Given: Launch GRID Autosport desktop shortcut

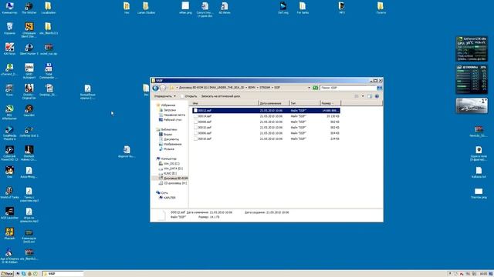Looking at the screenshot, I should pos(29,71).
